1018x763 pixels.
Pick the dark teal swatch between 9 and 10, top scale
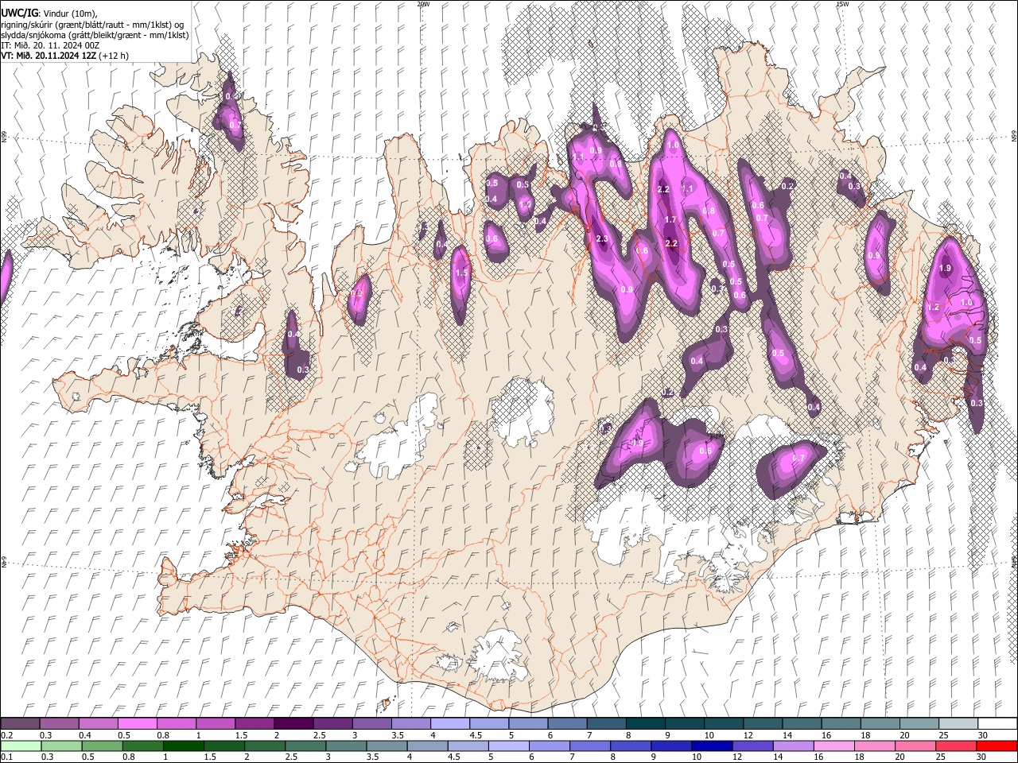coord(684,724)
